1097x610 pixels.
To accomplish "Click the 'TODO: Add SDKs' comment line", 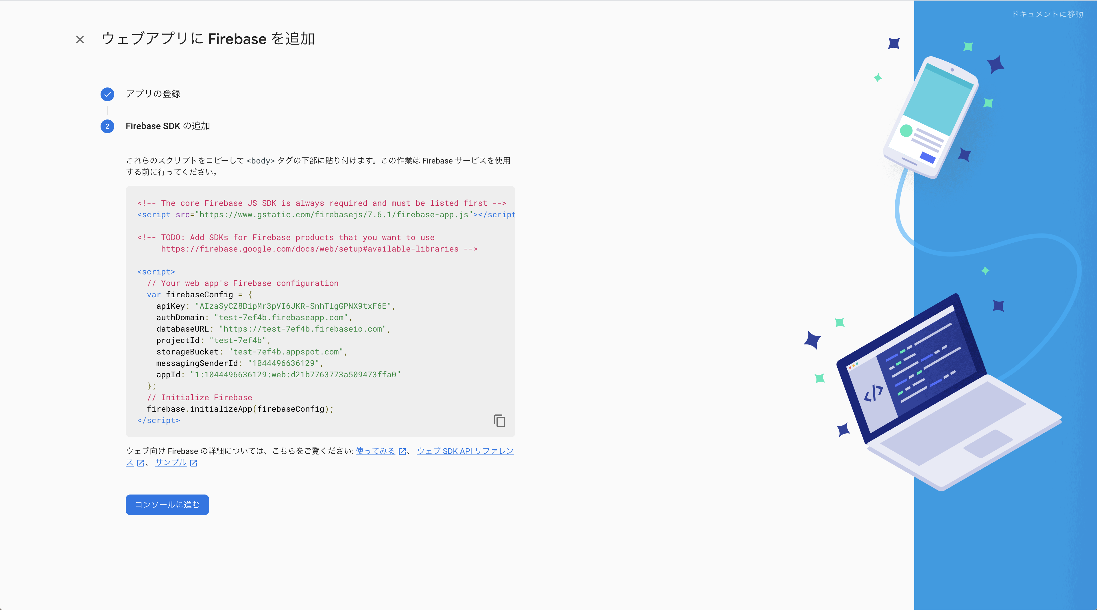I will click(x=286, y=237).
